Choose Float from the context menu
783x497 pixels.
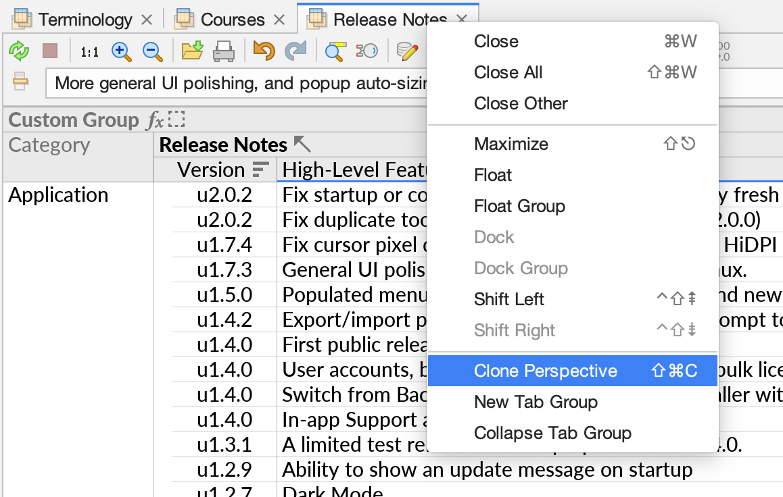[x=493, y=175]
